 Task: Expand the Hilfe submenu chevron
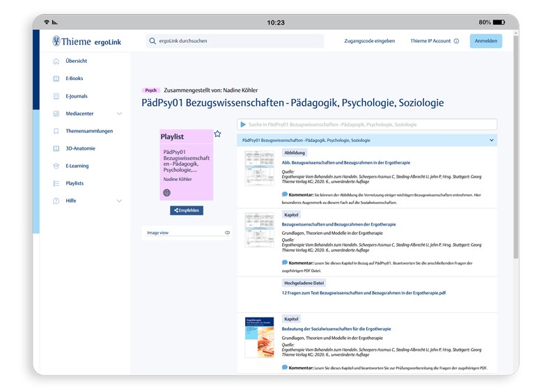[119, 201]
